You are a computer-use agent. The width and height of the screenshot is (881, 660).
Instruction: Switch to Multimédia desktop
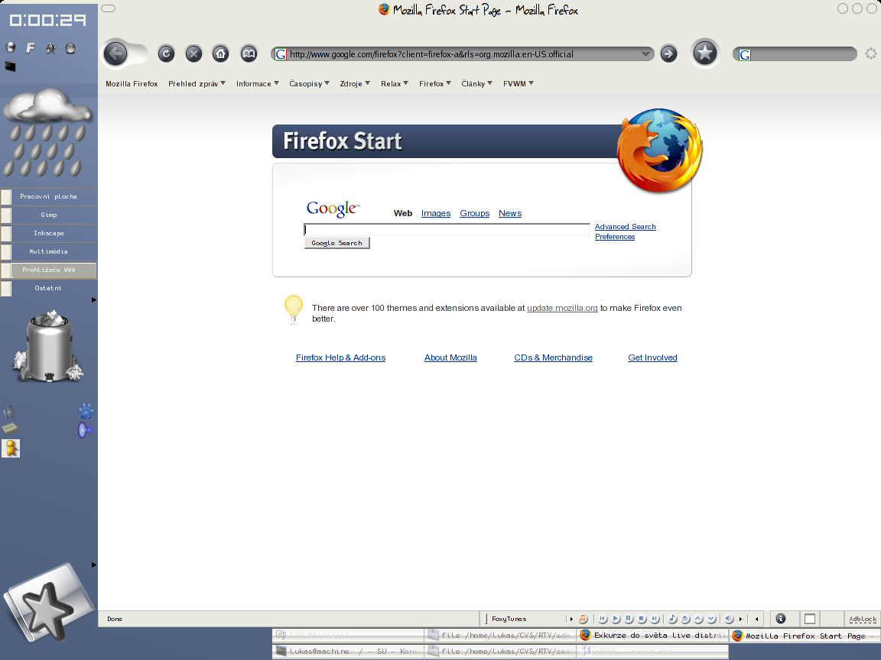click(48, 251)
